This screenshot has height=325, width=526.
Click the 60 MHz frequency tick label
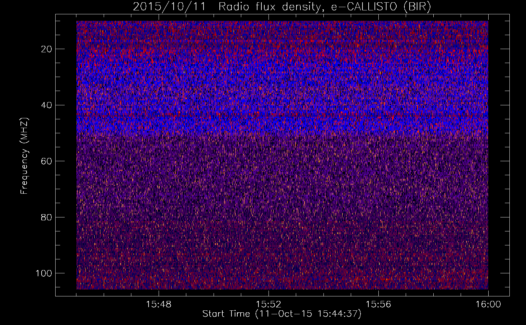click(47, 161)
